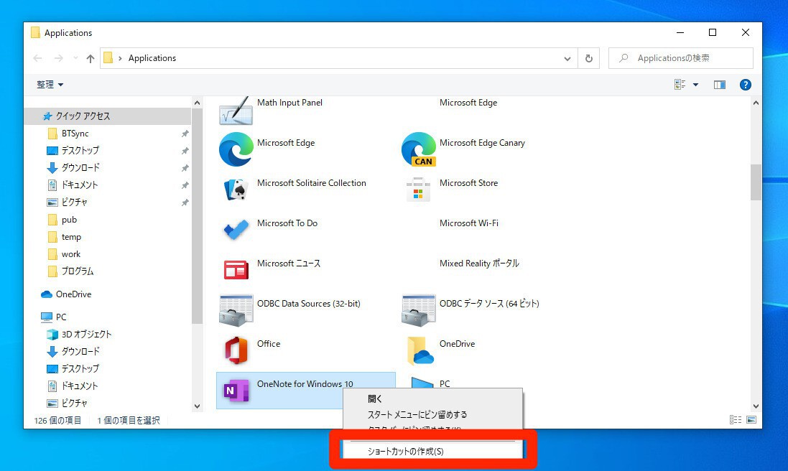The width and height of the screenshot is (788, 471).
Task: Select the Microsoft Store icon
Action: 418,190
